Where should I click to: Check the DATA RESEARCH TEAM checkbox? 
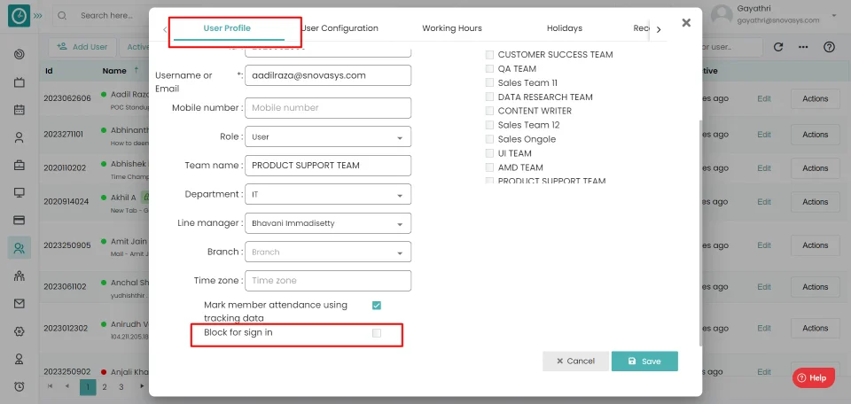point(489,97)
